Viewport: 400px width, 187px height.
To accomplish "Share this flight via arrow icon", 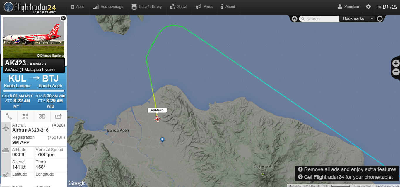I will (x=59, y=116).
